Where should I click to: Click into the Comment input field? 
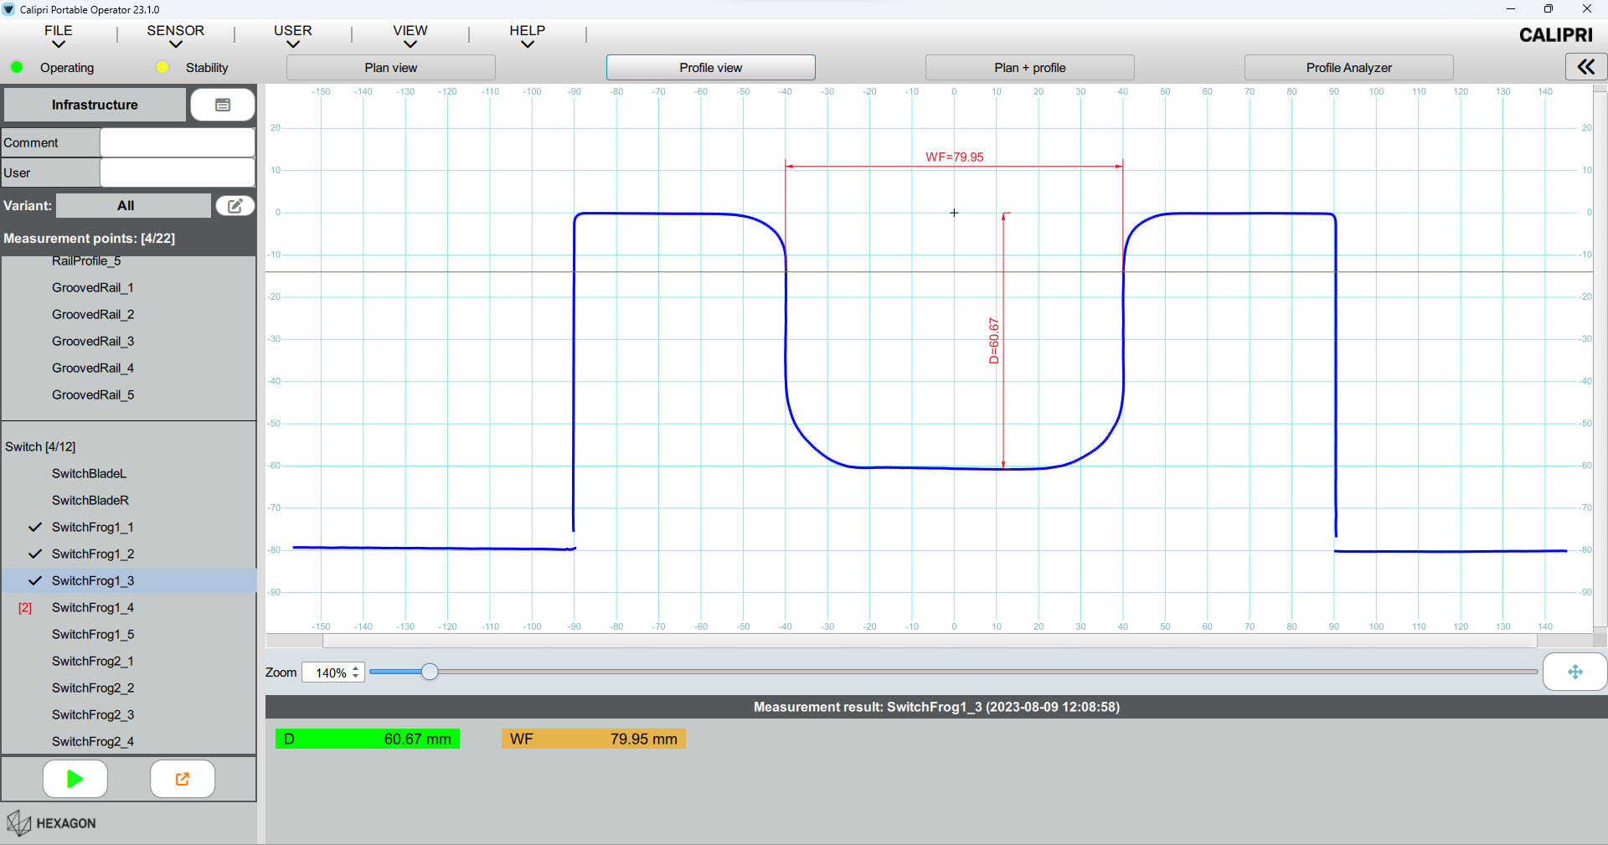pyautogui.click(x=178, y=142)
